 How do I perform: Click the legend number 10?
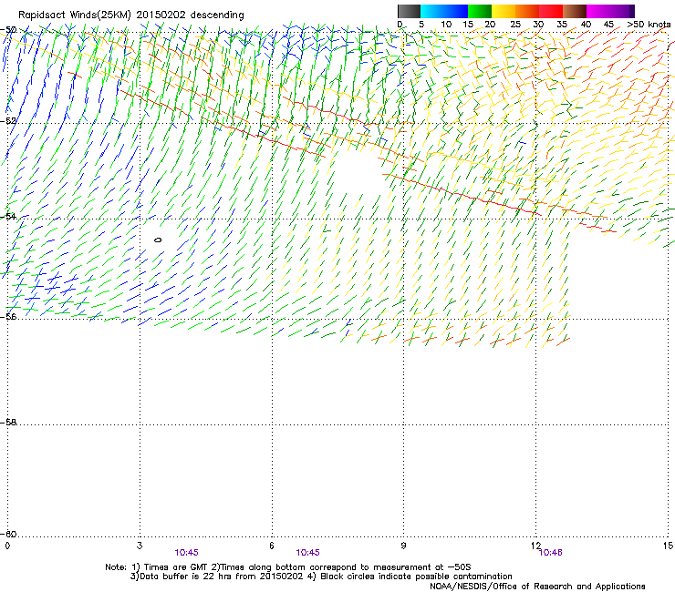(x=446, y=24)
